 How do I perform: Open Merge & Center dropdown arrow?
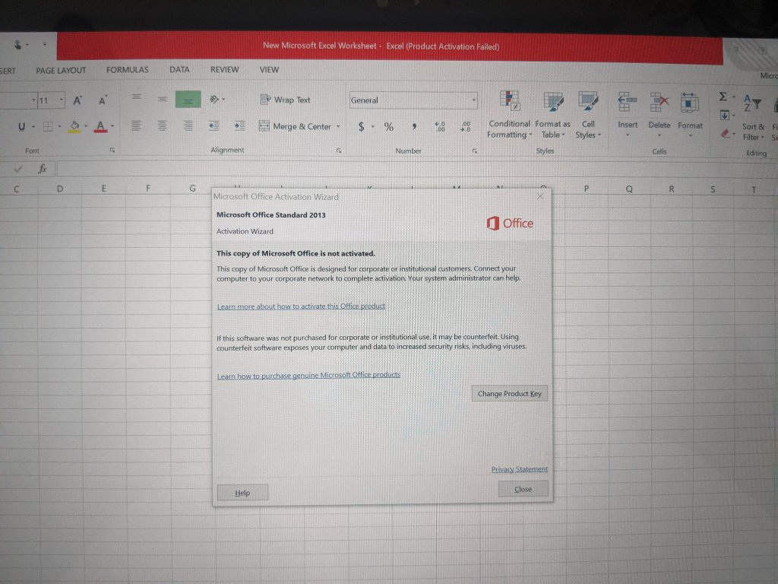pyautogui.click(x=338, y=127)
